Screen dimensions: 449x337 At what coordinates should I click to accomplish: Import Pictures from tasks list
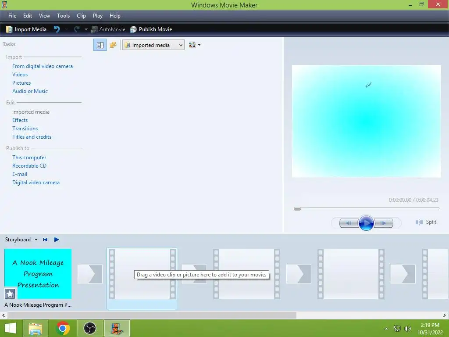click(x=21, y=83)
